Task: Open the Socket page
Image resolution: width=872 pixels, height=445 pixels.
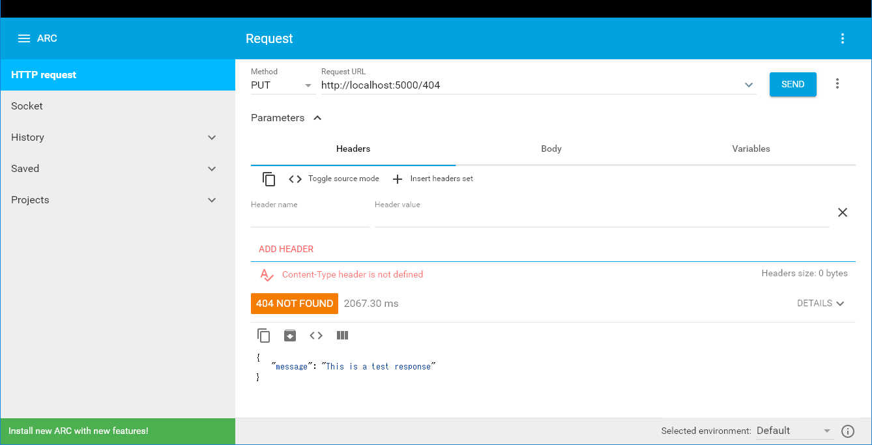Action: [x=117, y=106]
